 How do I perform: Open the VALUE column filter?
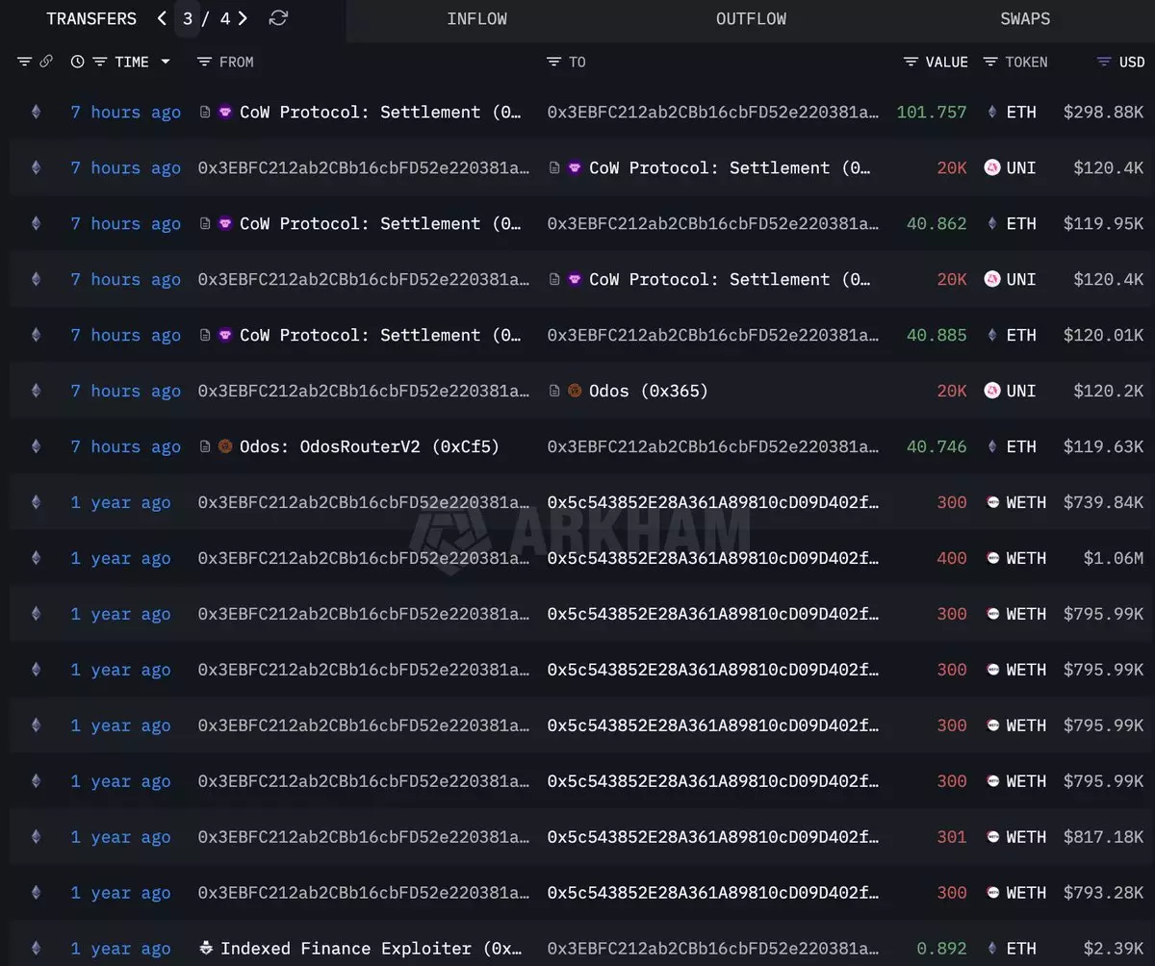(x=911, y=62)
